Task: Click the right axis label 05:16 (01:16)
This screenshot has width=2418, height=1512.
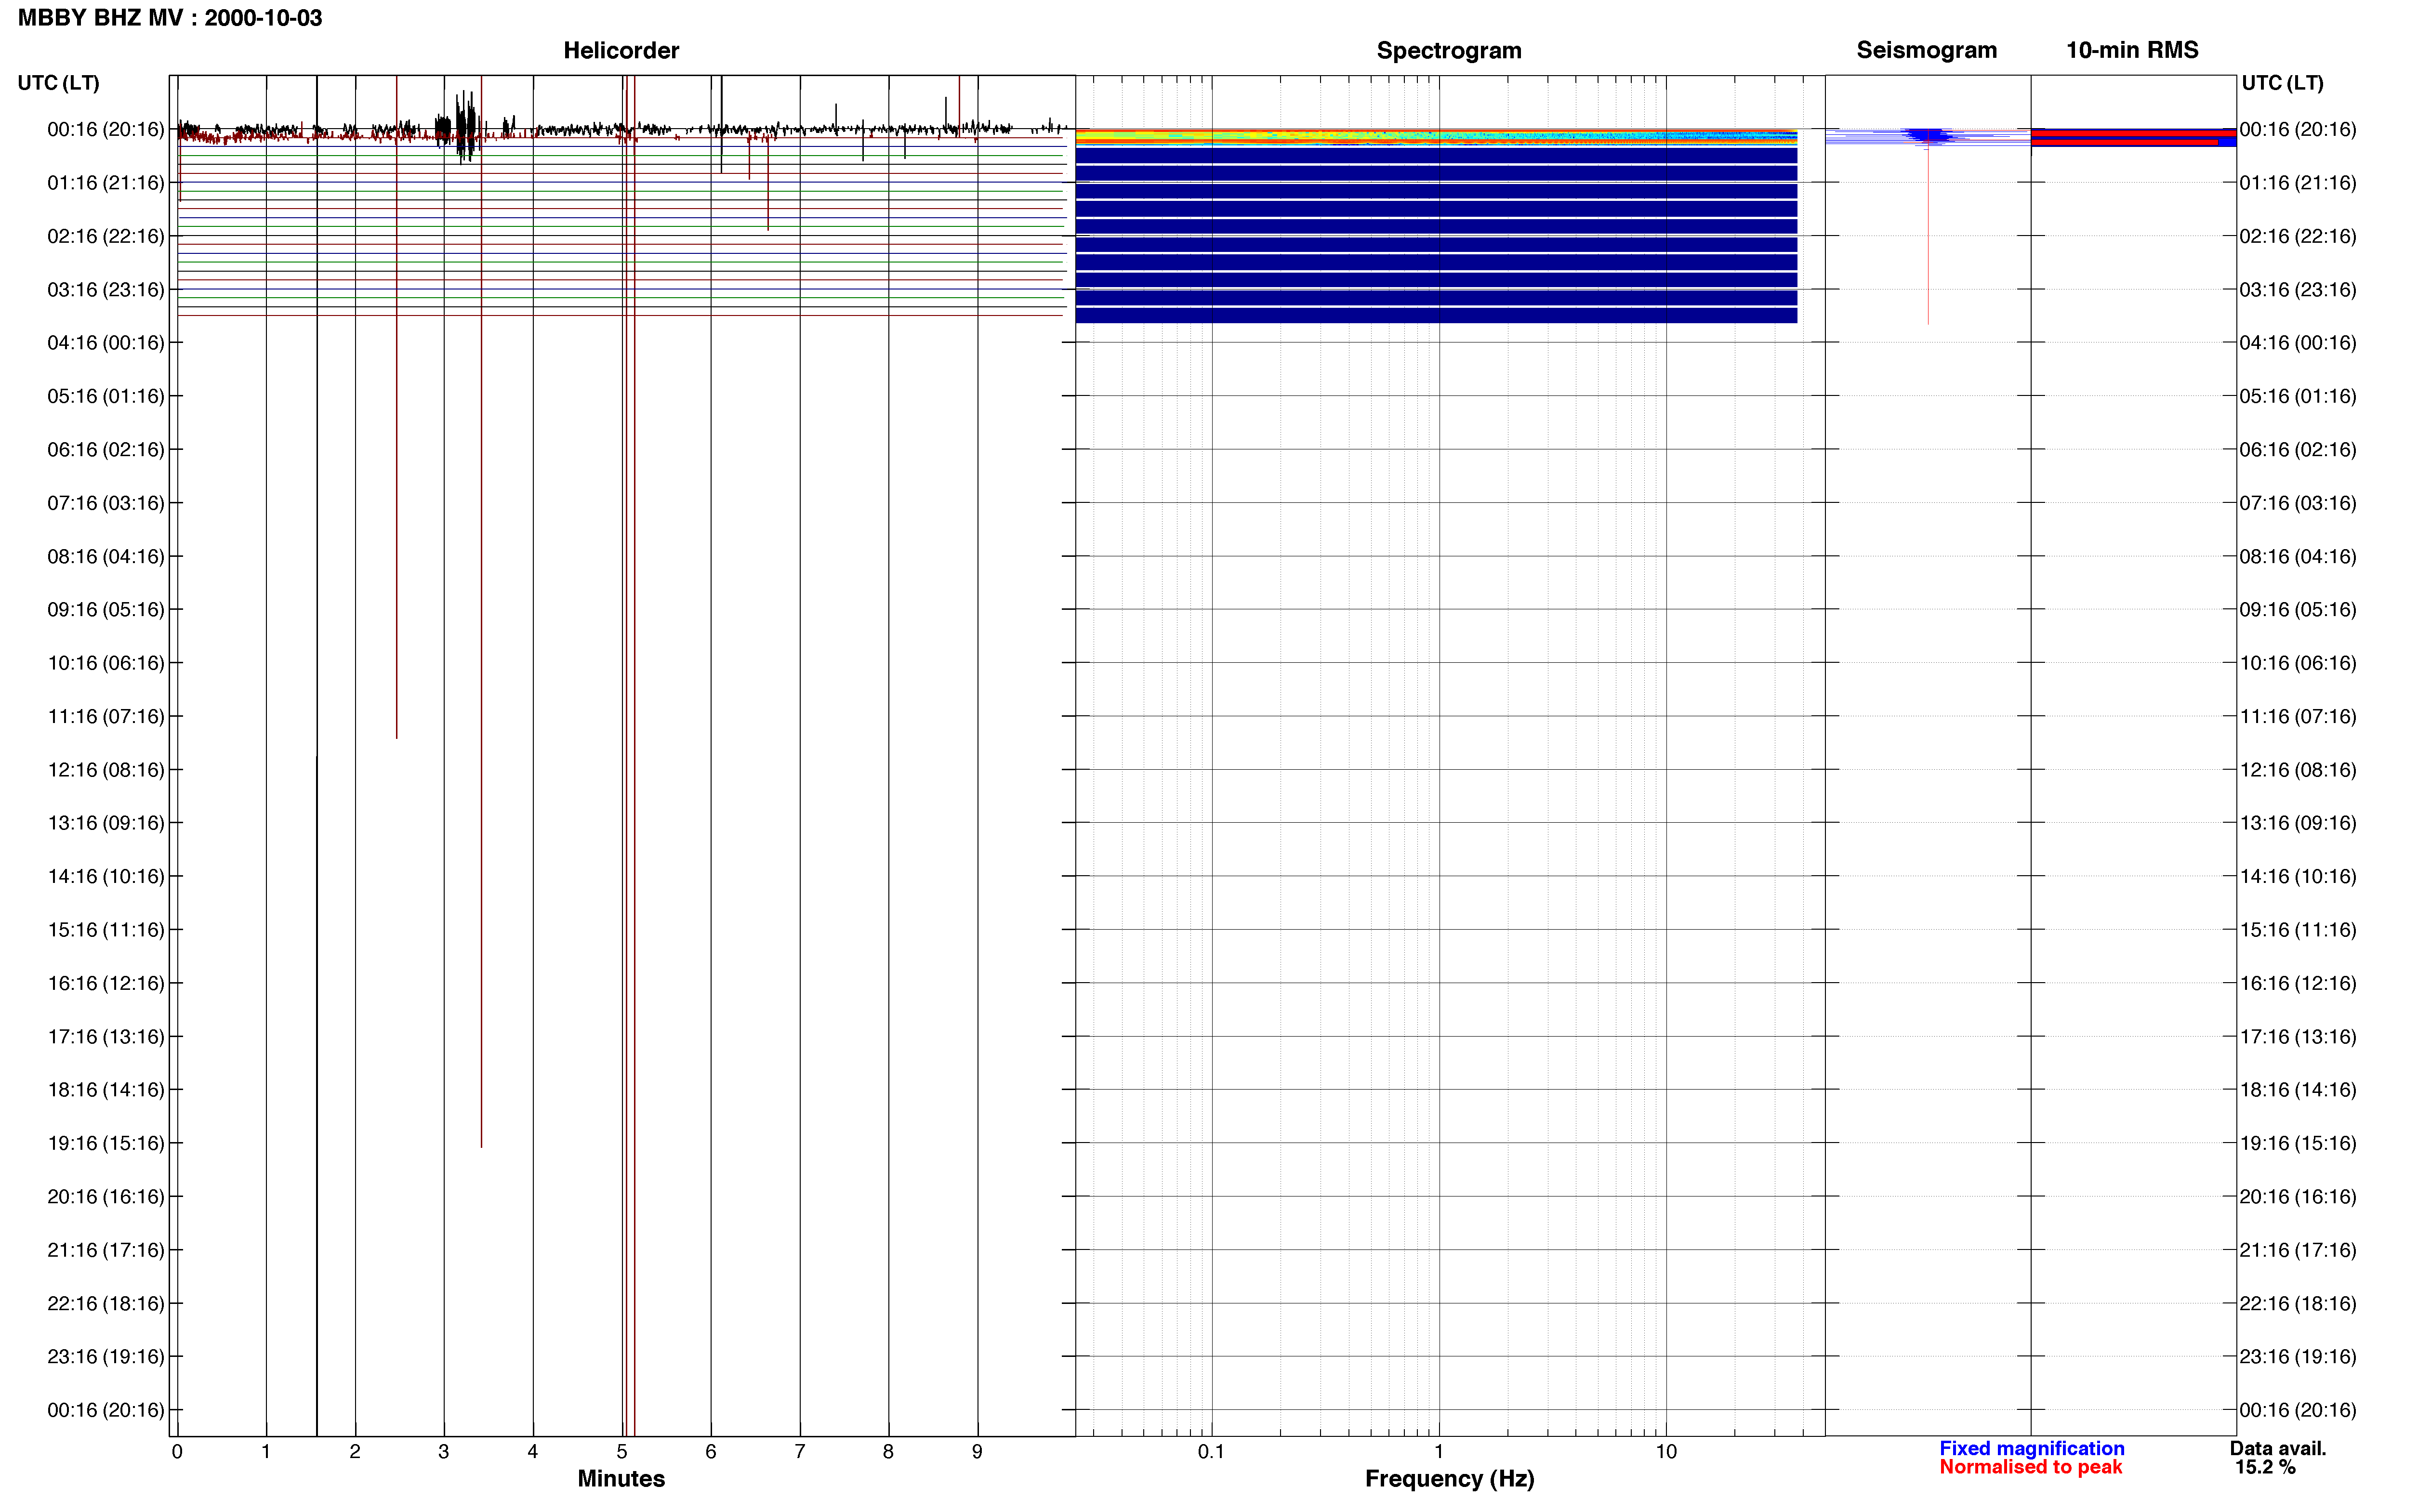Action: pos(2298,396)
